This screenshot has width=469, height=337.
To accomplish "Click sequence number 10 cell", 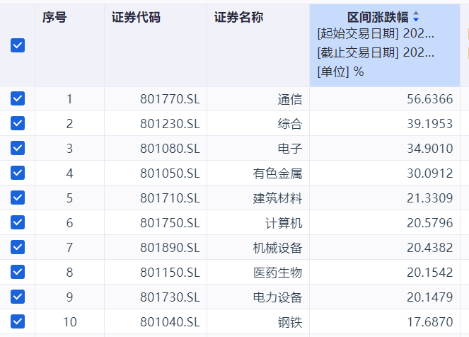I will 69,322.
